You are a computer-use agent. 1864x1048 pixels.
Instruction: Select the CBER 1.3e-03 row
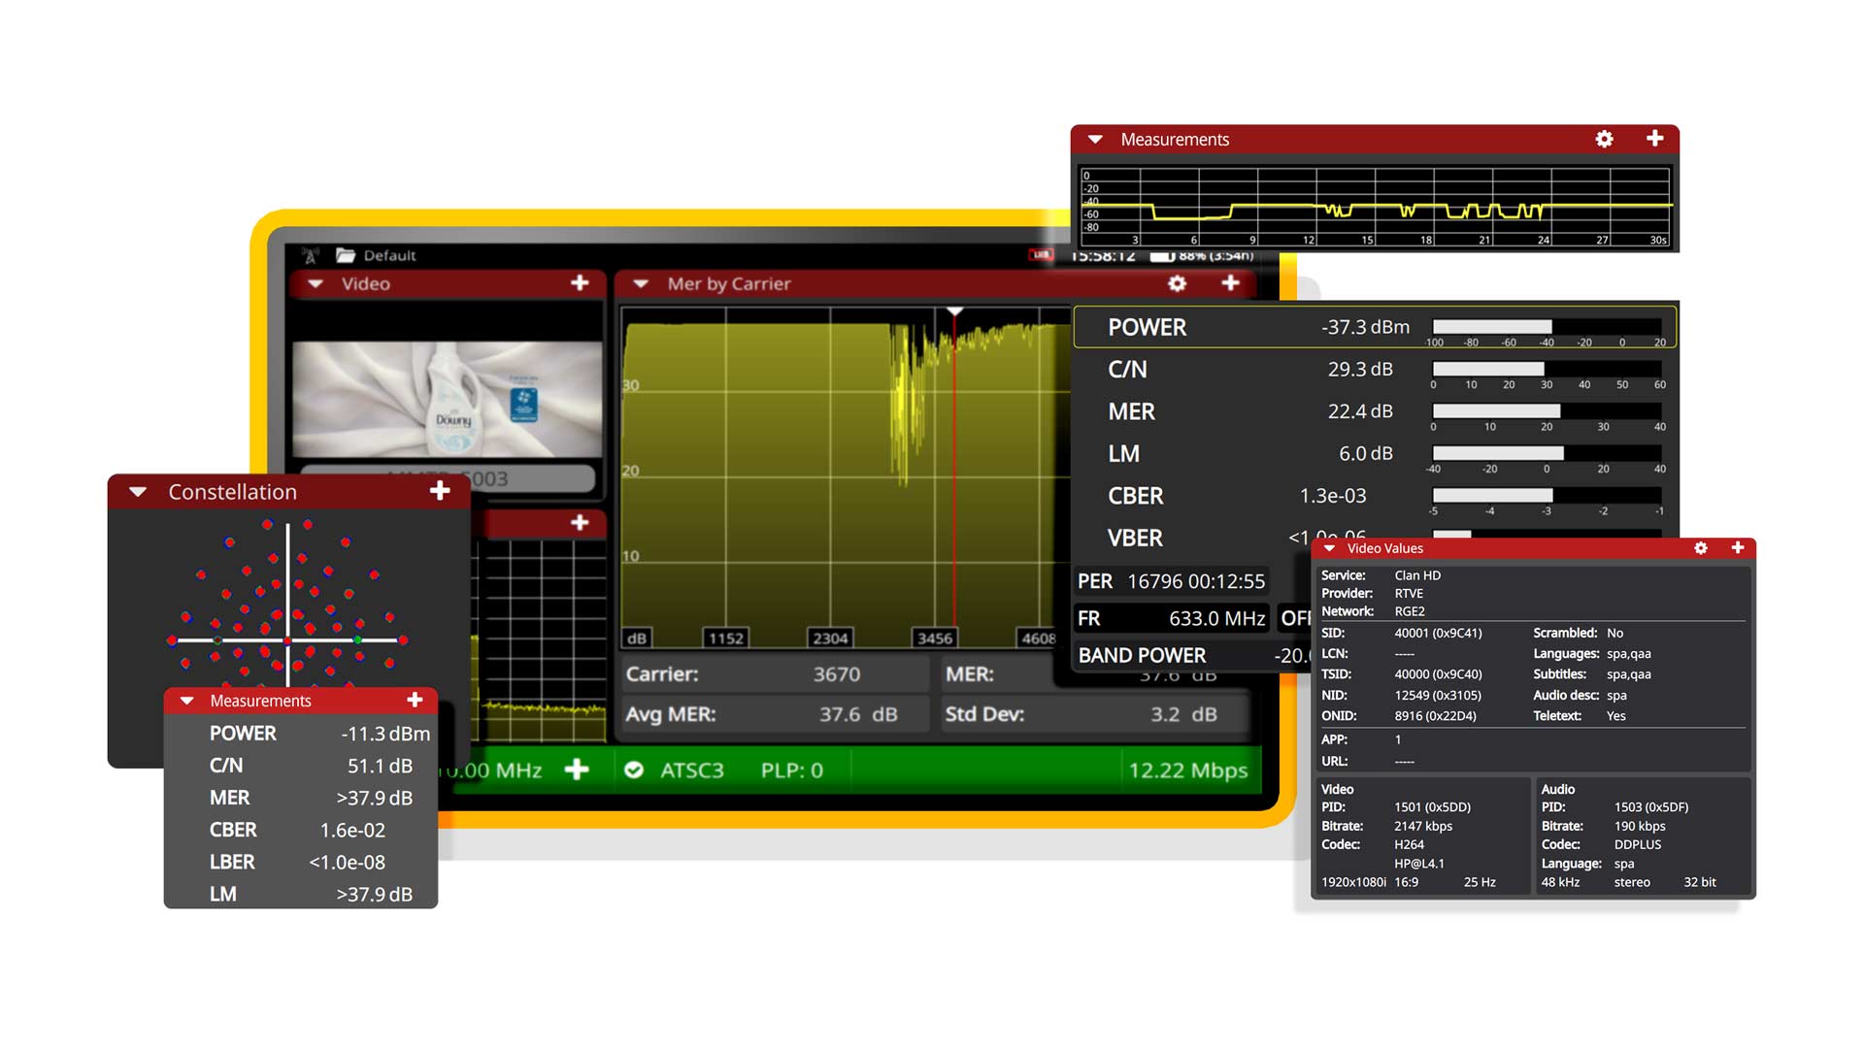click(1375, 496)
